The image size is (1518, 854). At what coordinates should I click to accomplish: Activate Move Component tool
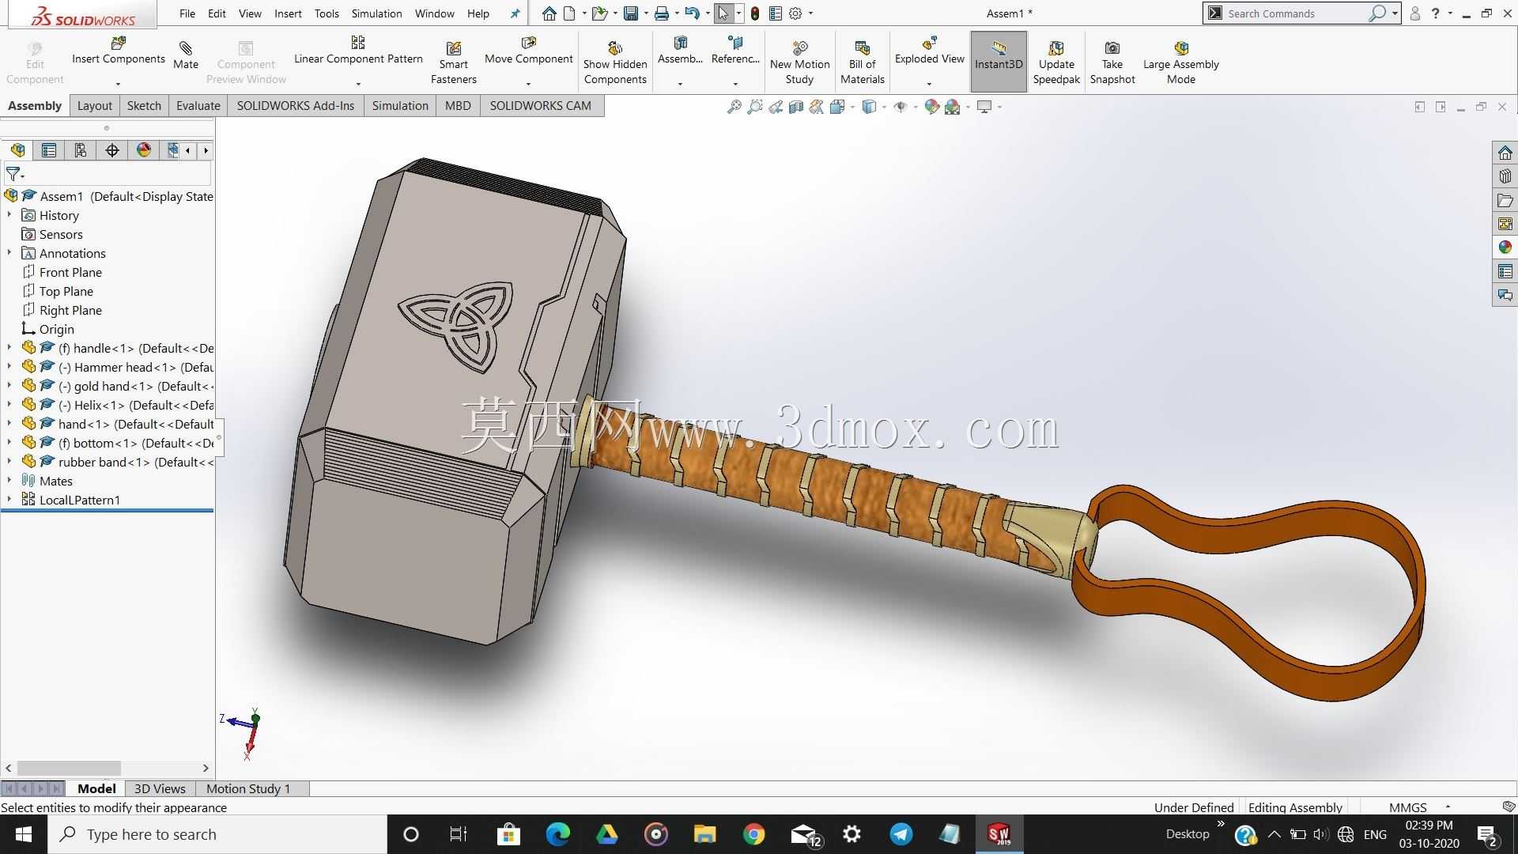click(528, 51)
